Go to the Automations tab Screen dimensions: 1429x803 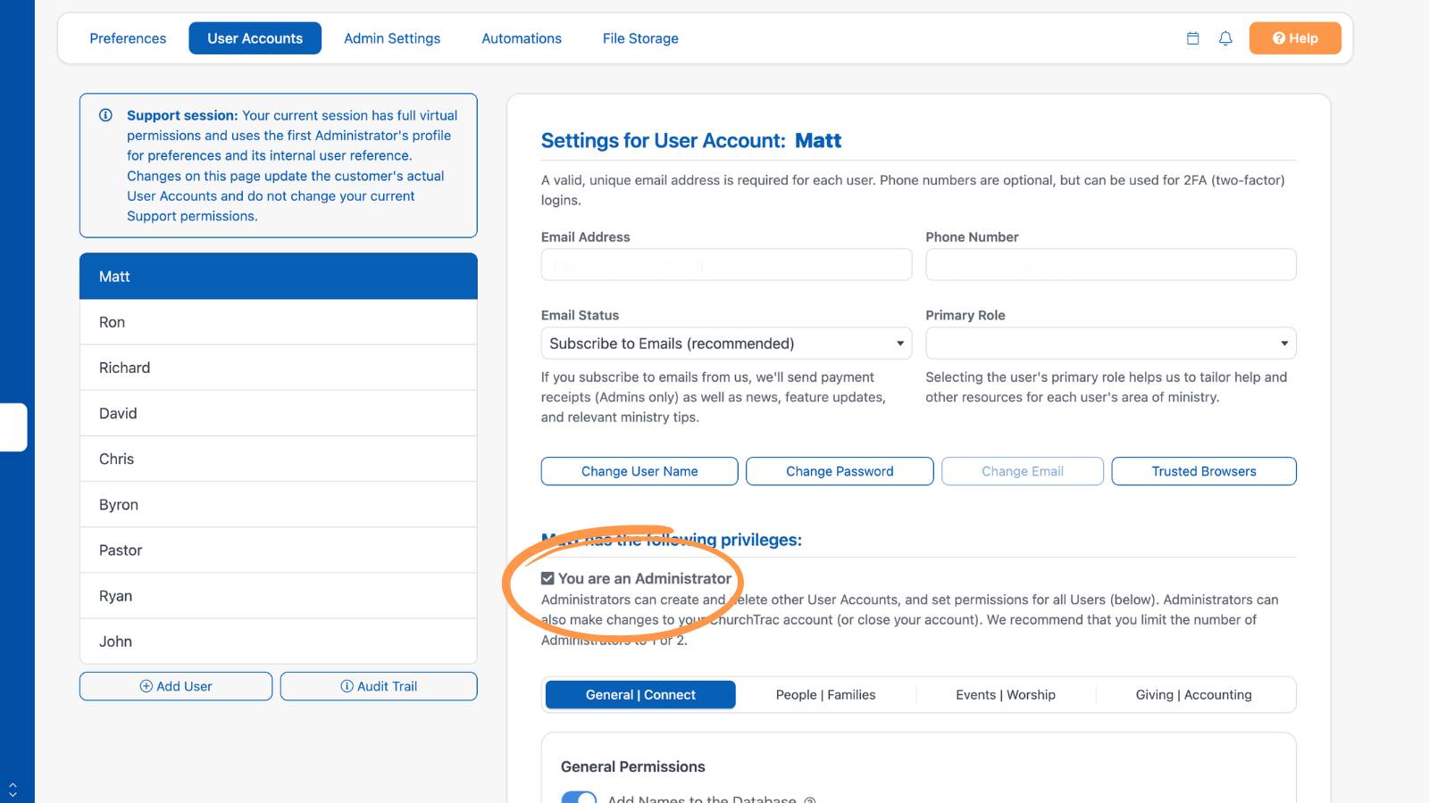pos(522,38)
